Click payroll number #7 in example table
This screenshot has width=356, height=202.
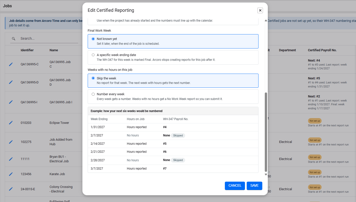(x=165, y=169)
